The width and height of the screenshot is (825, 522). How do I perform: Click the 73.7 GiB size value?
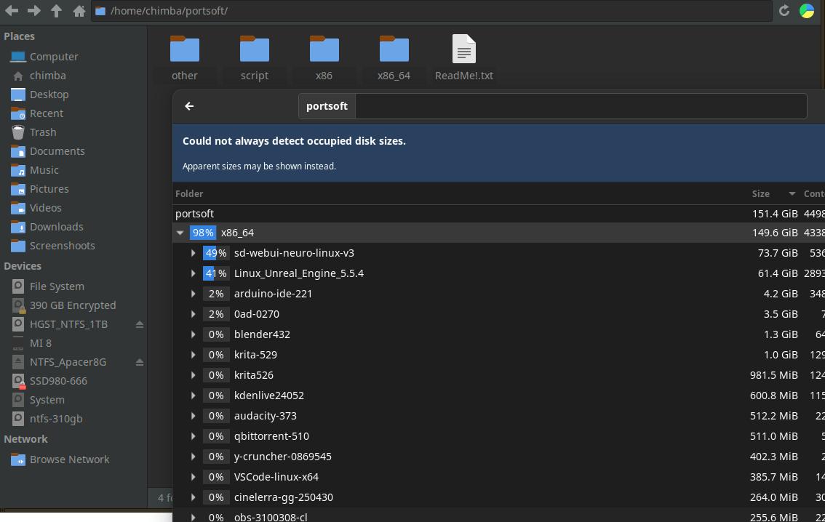point(778,253)
